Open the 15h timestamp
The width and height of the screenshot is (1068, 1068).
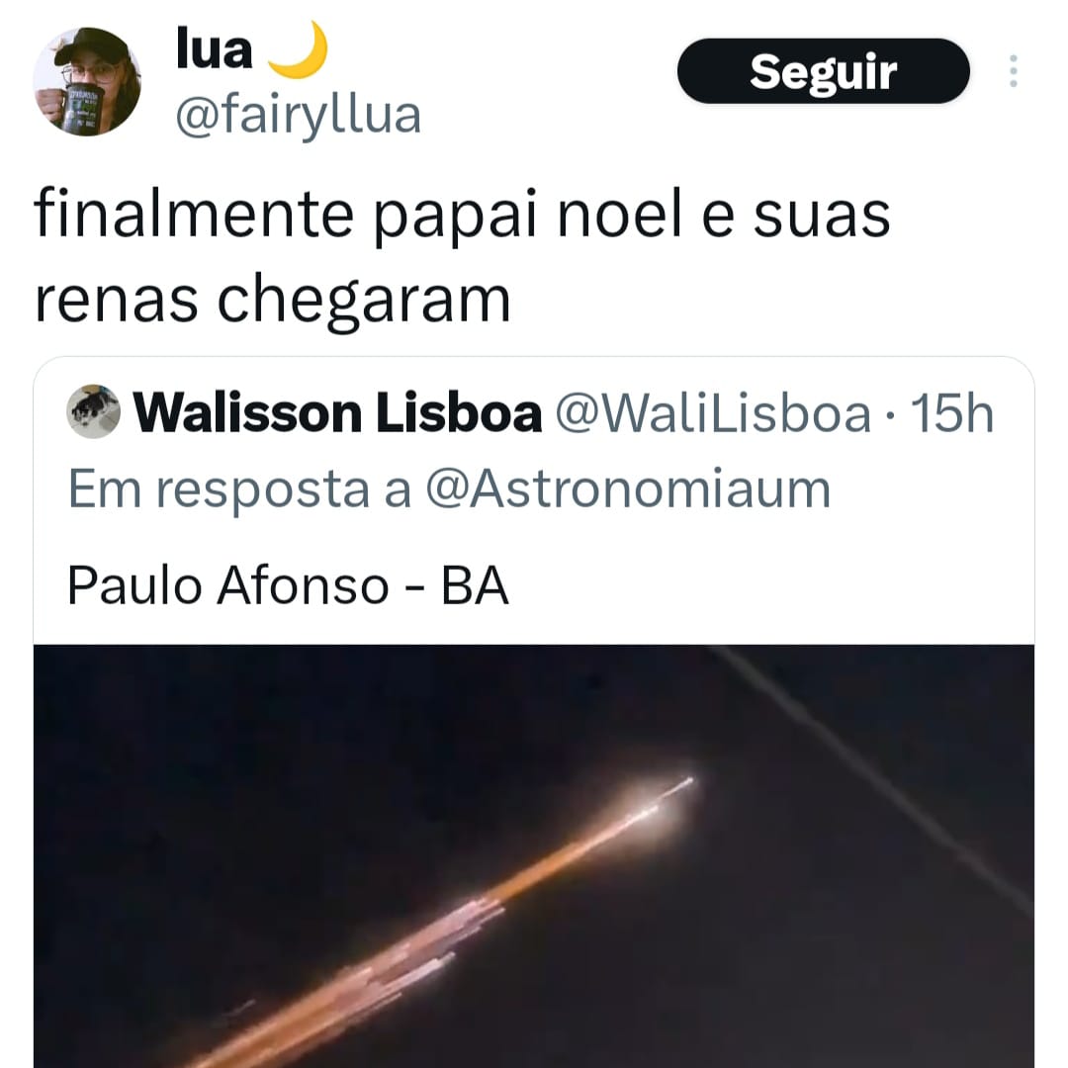pyautogui.click(x=952, y=412)
